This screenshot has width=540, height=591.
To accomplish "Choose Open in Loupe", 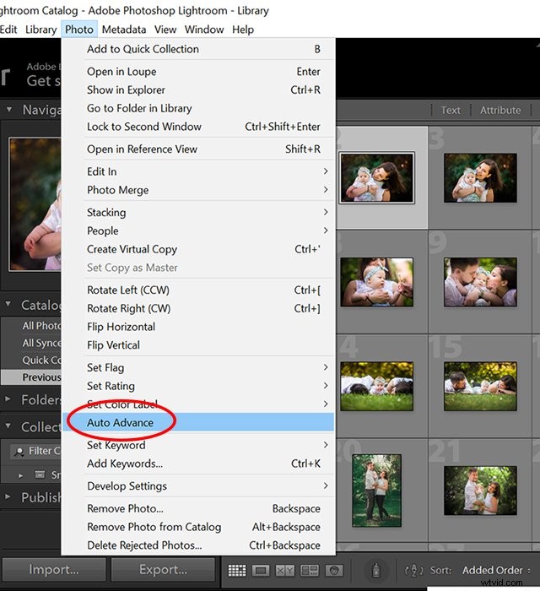I will (198, 72).
